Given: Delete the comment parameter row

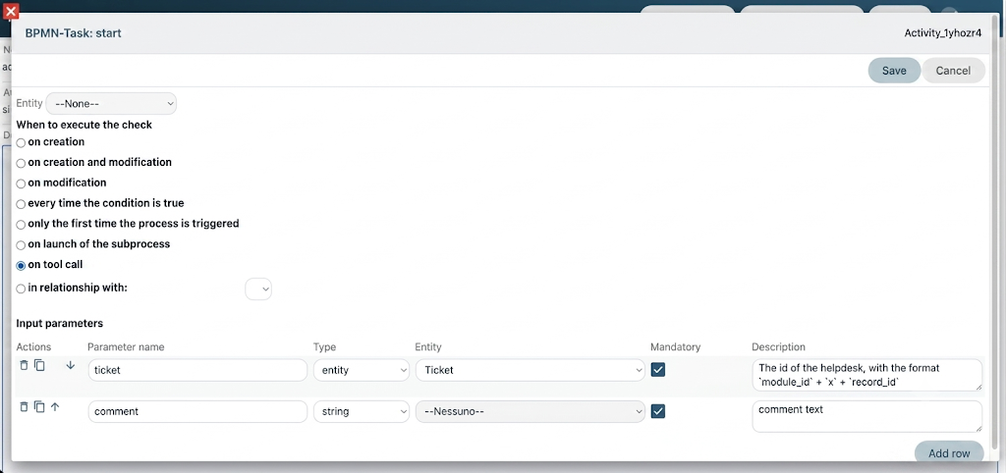Looking at the screenshot, I should click(x=24, y=407).
